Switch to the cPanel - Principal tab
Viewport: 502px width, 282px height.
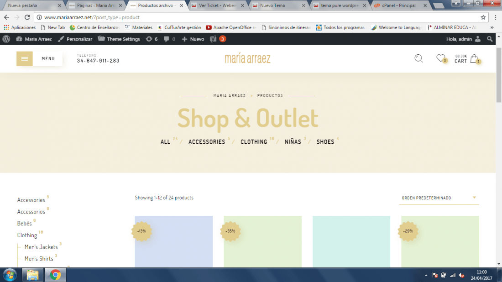click(400, 5)
